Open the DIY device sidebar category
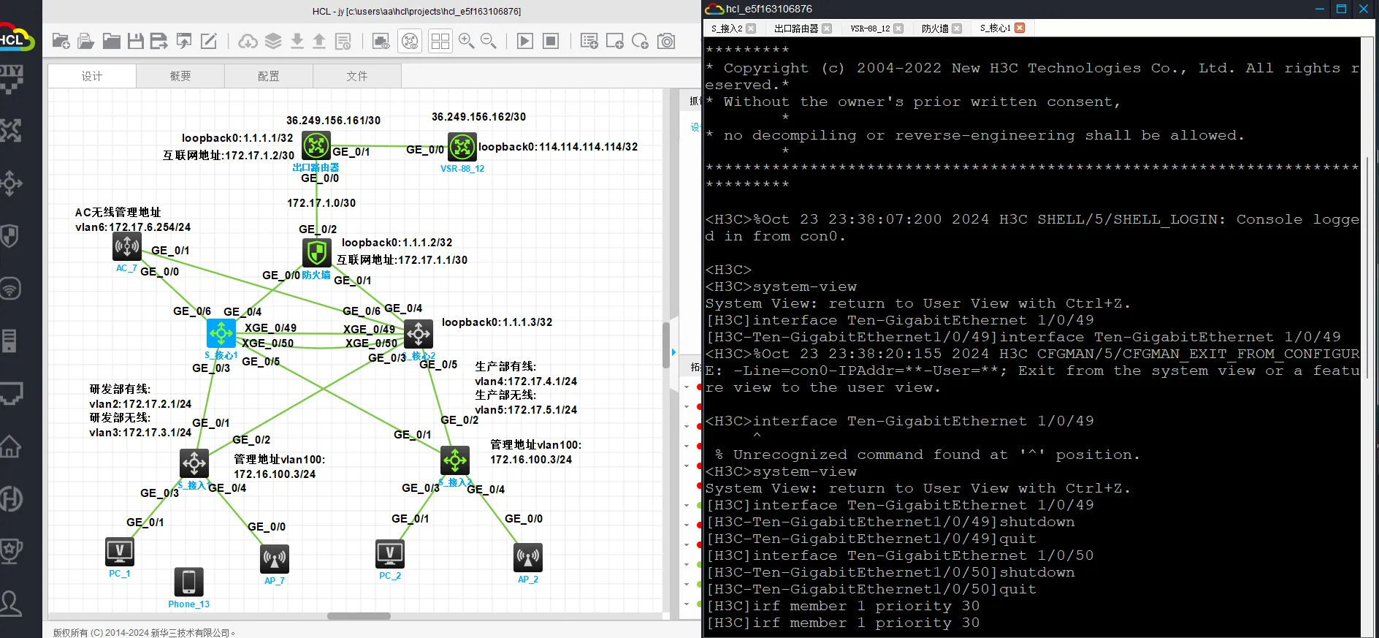Screen dimensions: 1379x638 tap(12, 79)
